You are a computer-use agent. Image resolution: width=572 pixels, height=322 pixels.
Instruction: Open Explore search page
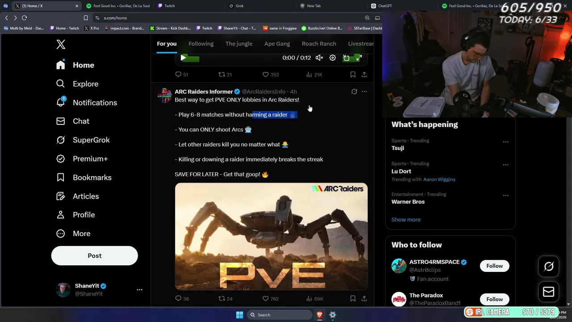click(77, 84)
